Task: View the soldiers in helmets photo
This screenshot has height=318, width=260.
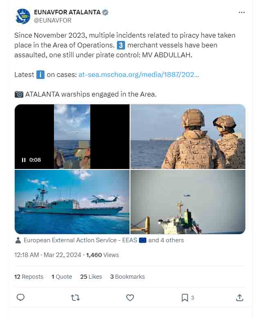Action: (188, 136)
